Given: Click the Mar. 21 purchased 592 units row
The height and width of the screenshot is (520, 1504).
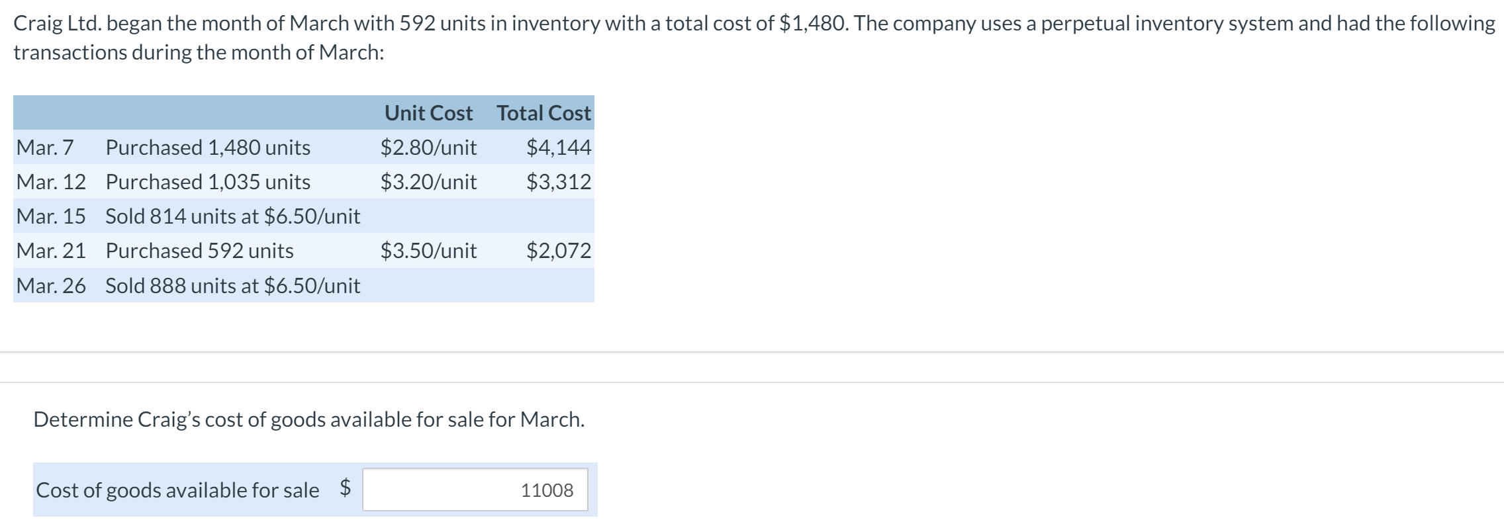Looking at the screenshot, I should [303, 250].
